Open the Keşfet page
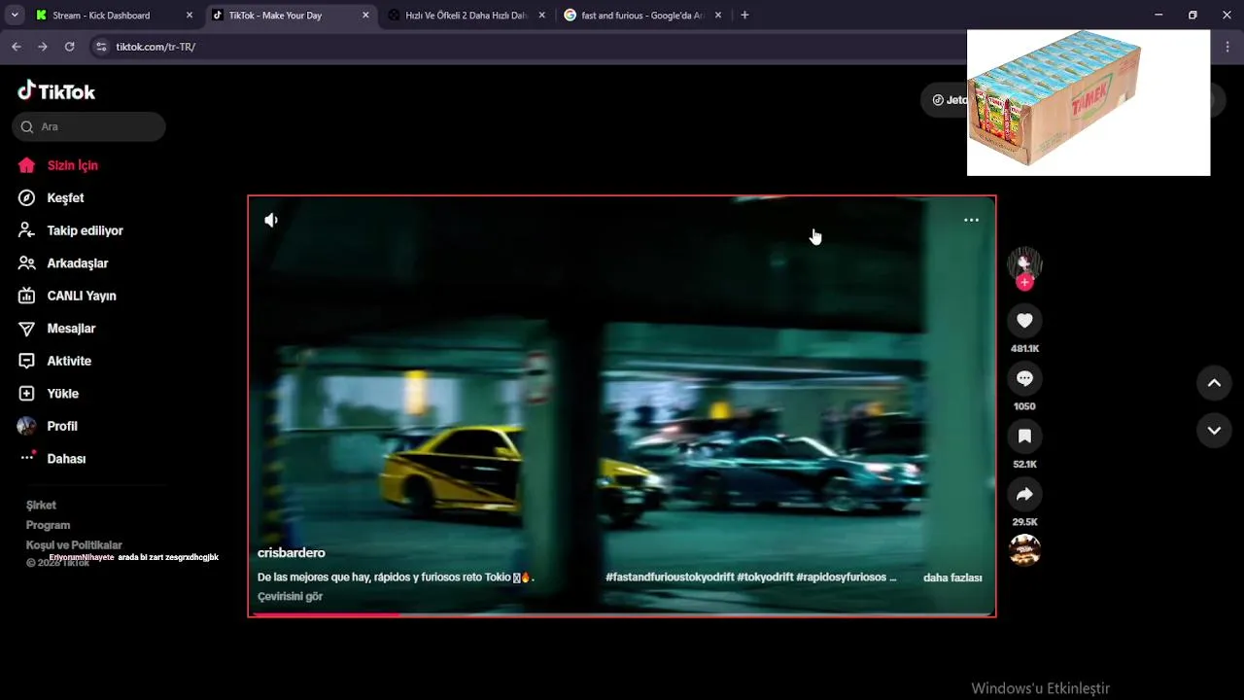Image resolution: width=1244 pixels, height=700 pixels. (65, 197)
